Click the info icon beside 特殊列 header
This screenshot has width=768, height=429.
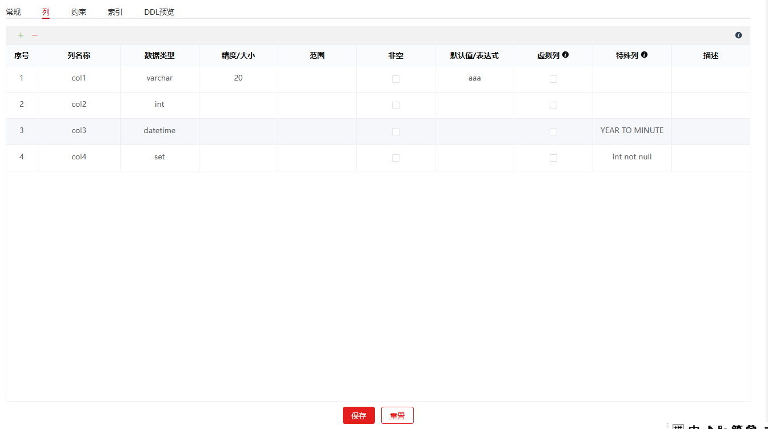point(644,55)
